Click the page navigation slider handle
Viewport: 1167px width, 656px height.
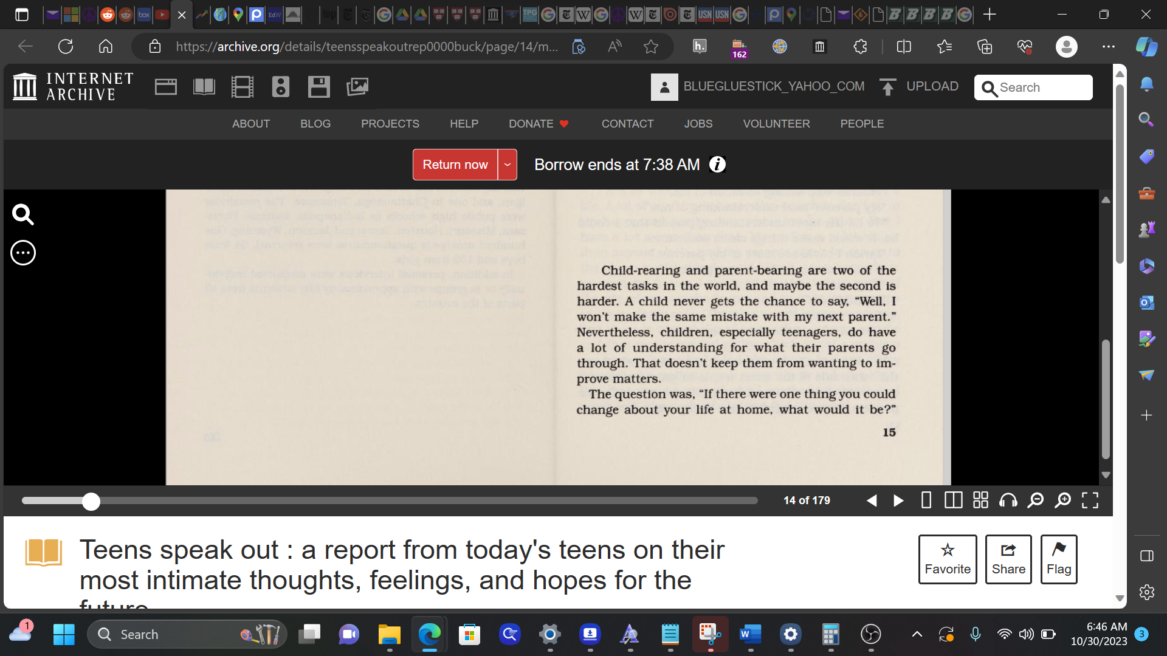[91, 502]
